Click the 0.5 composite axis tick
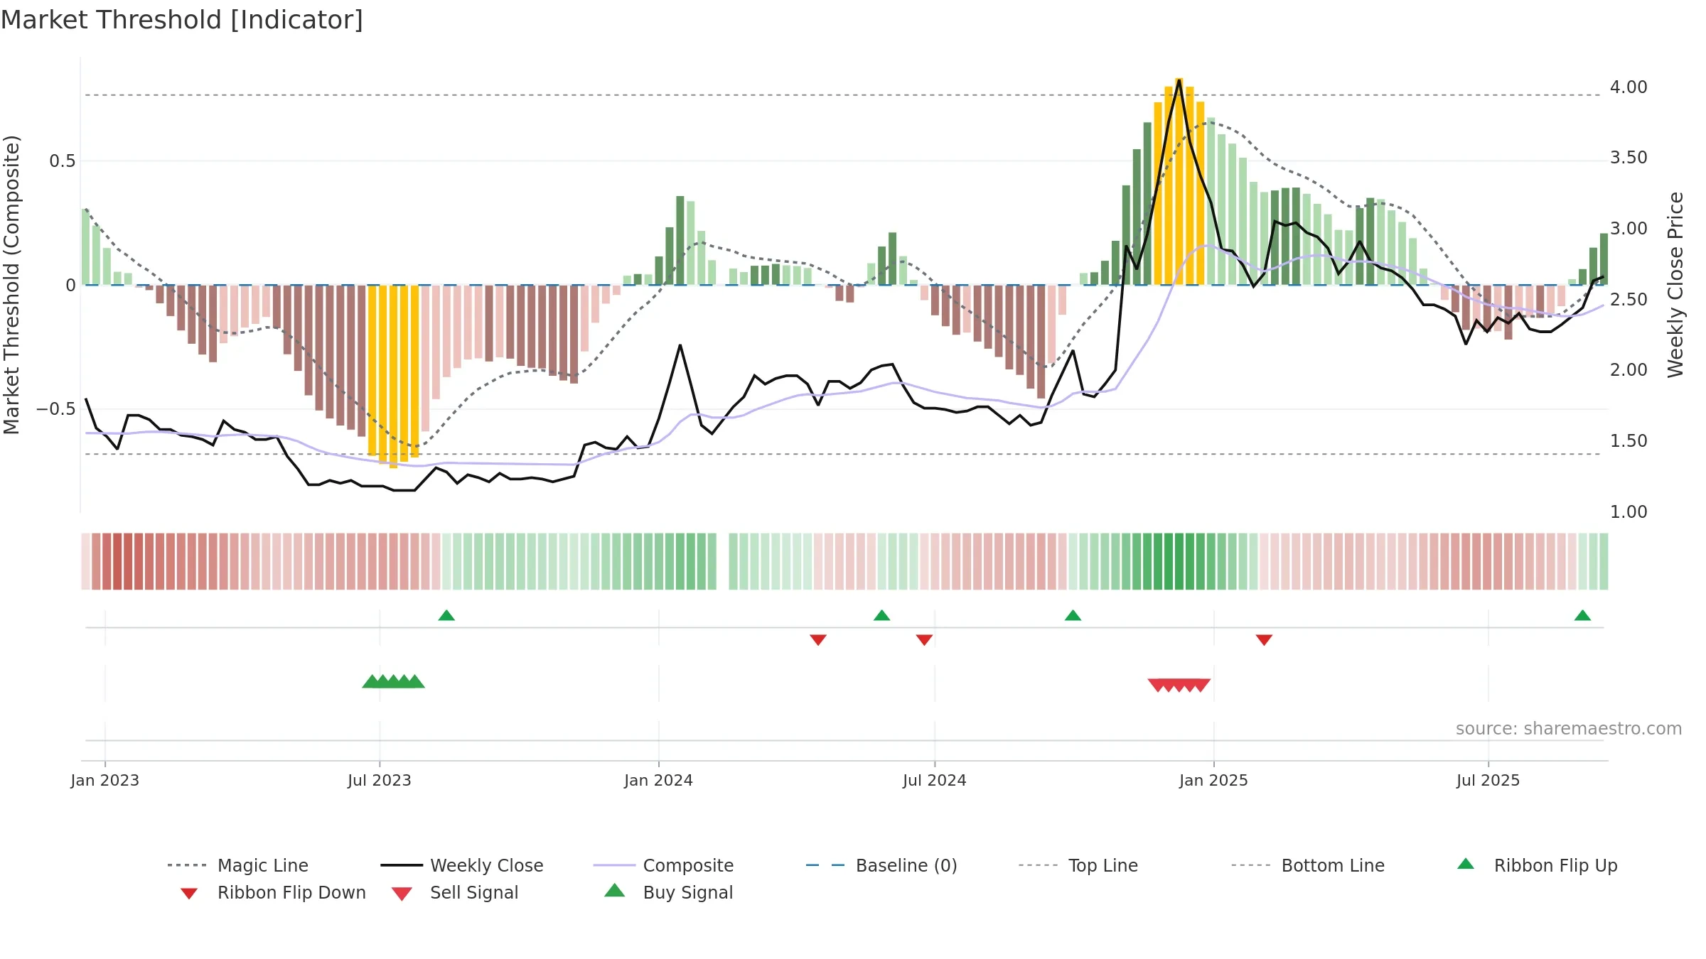The height and width of the screenshot is (959, 1706). point(63,161)
